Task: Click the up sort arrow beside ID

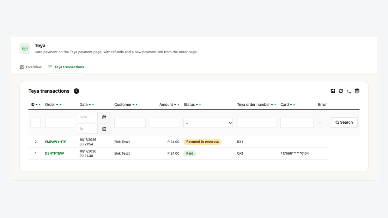Action: [x=40, y=105]
